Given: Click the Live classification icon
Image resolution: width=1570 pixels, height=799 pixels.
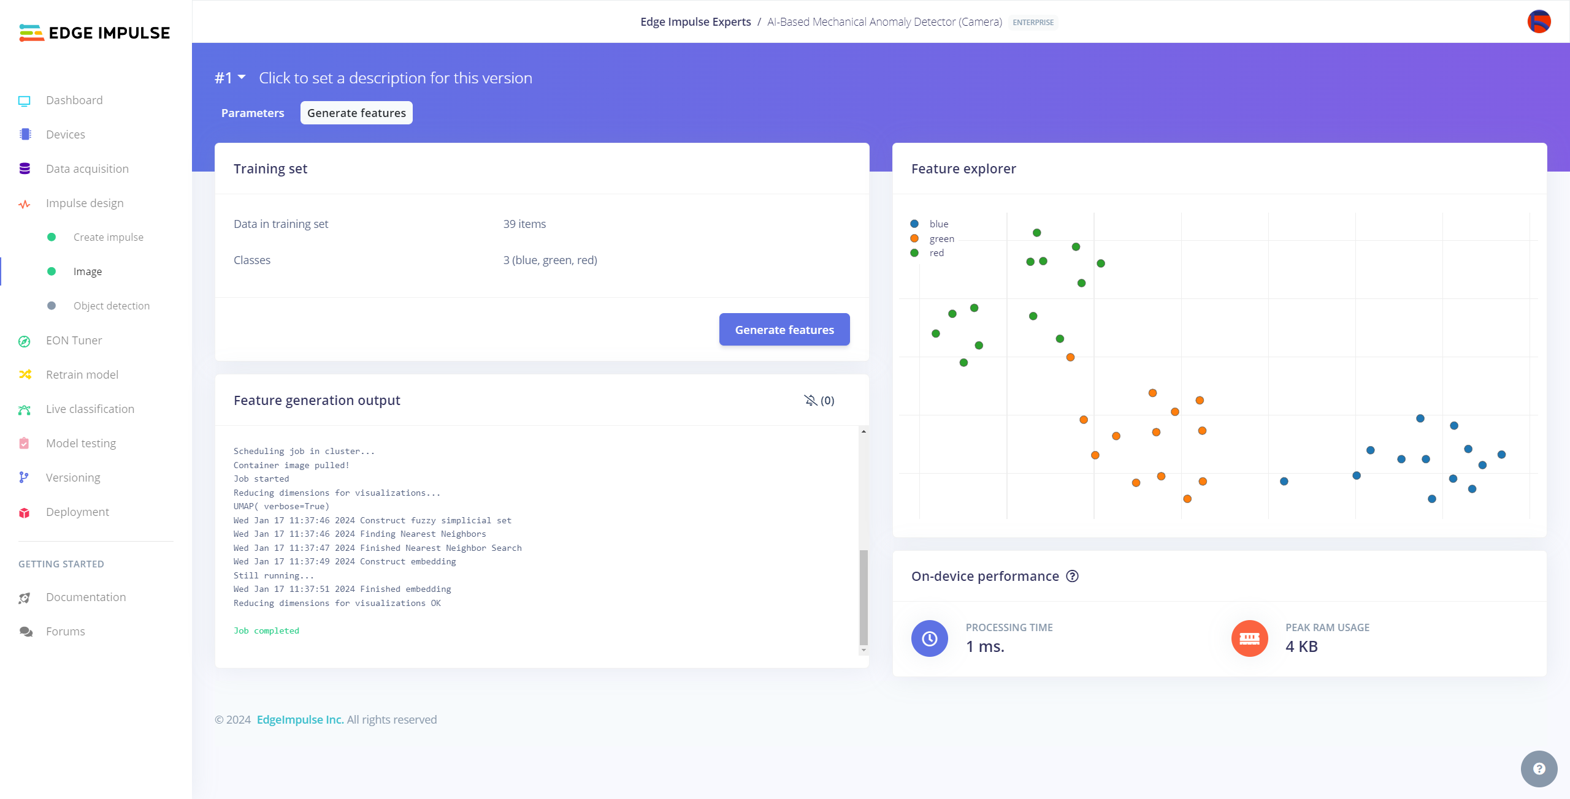Looking at the screenshot, I should (25, 409).
